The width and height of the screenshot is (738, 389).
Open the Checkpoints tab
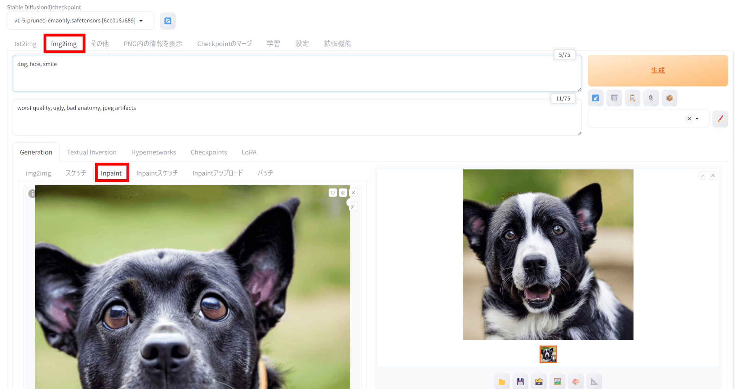pos(209,152)
